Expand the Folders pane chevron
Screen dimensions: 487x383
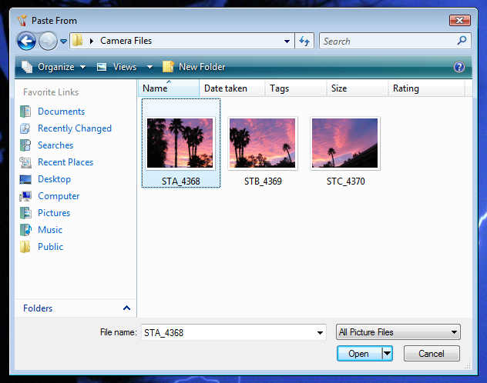(x=126, y=308)
